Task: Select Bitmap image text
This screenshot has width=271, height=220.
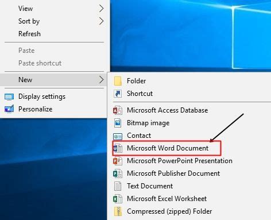Action: pos(148,123)
